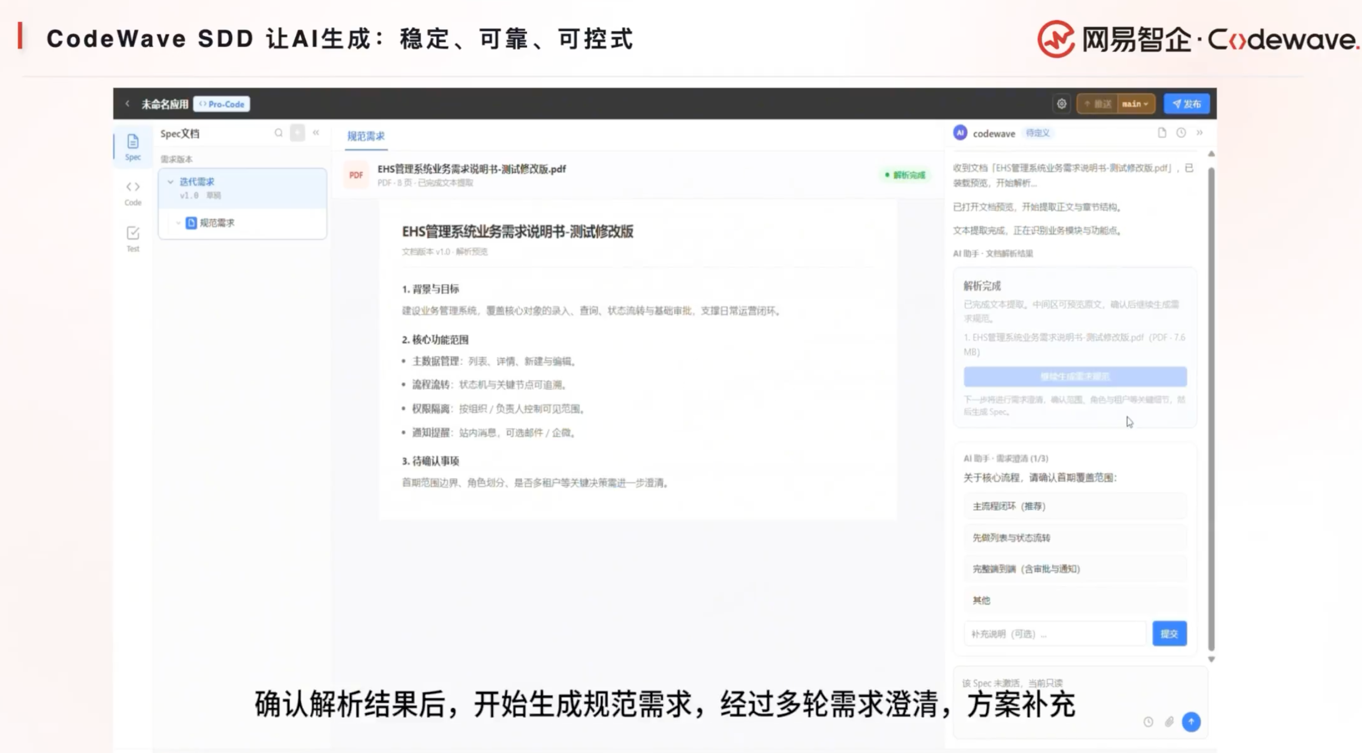Open the Test section in the sidebar

[x=133, y=239]
